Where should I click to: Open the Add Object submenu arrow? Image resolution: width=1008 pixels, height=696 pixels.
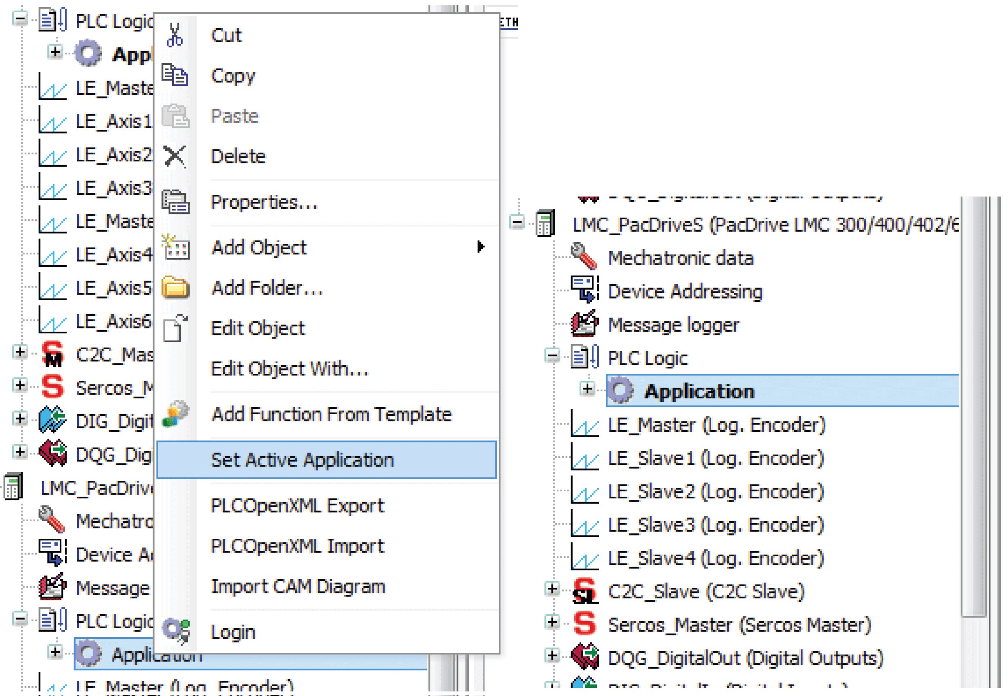pyautogui.click(x=480, y=247)
